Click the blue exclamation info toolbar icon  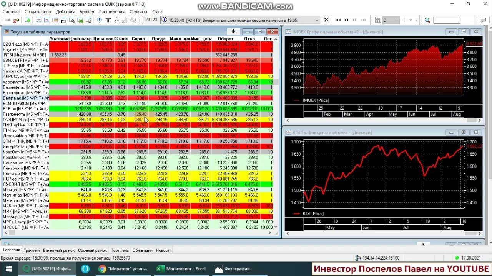99,20
